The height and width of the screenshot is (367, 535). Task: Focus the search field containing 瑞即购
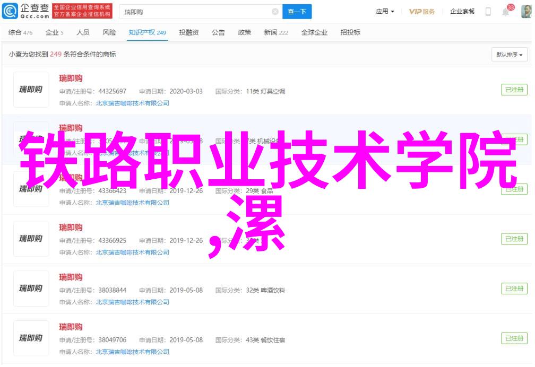(201, 12)
